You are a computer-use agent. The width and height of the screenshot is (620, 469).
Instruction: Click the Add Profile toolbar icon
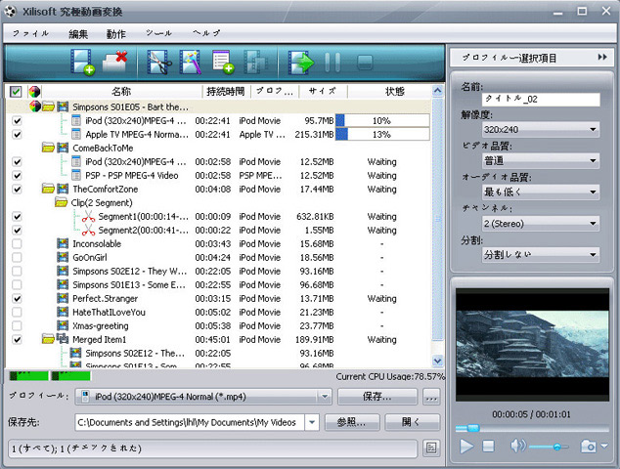(x=223, y=64)
